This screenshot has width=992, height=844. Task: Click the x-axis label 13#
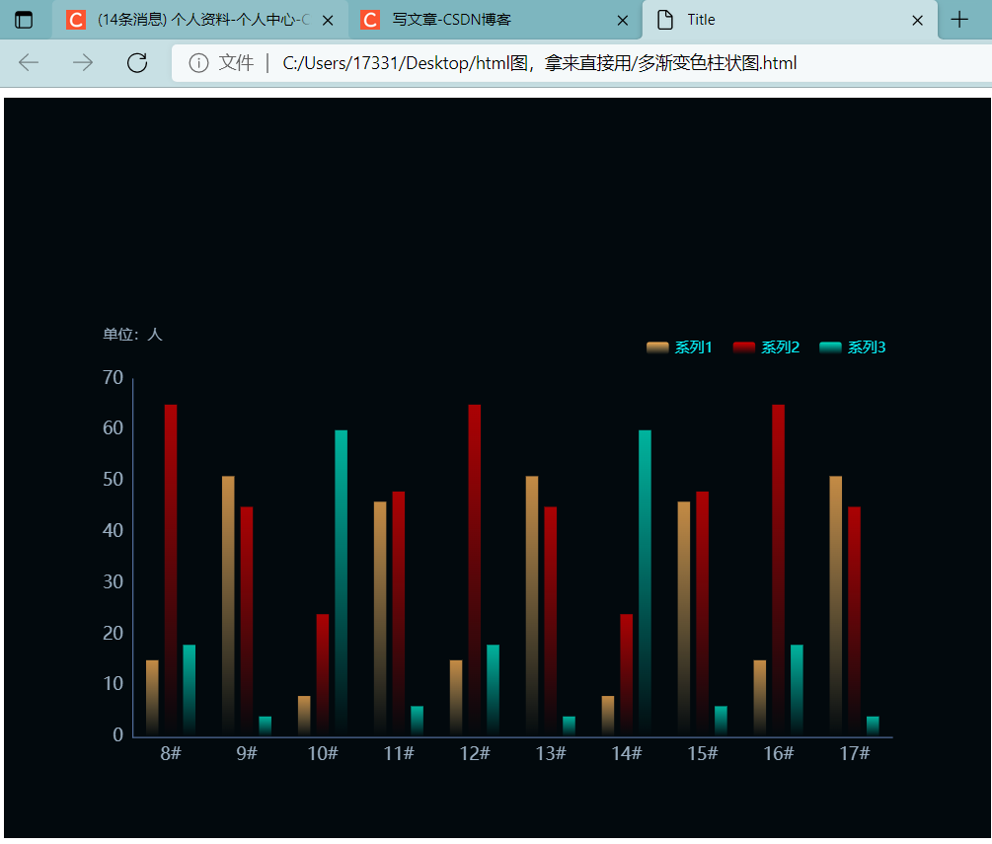pos(551,753)
